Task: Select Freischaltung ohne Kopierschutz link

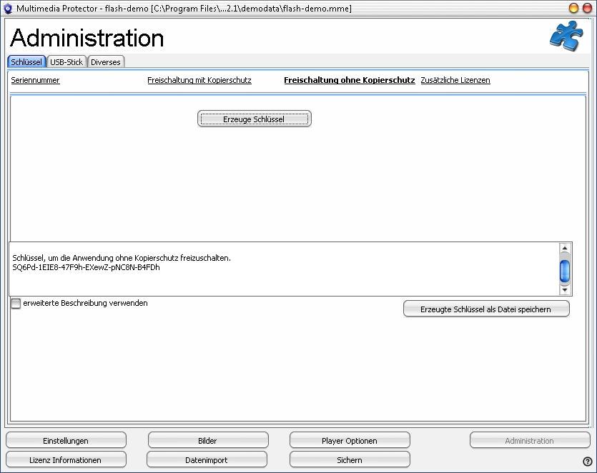Action: [x=349, y=81]
